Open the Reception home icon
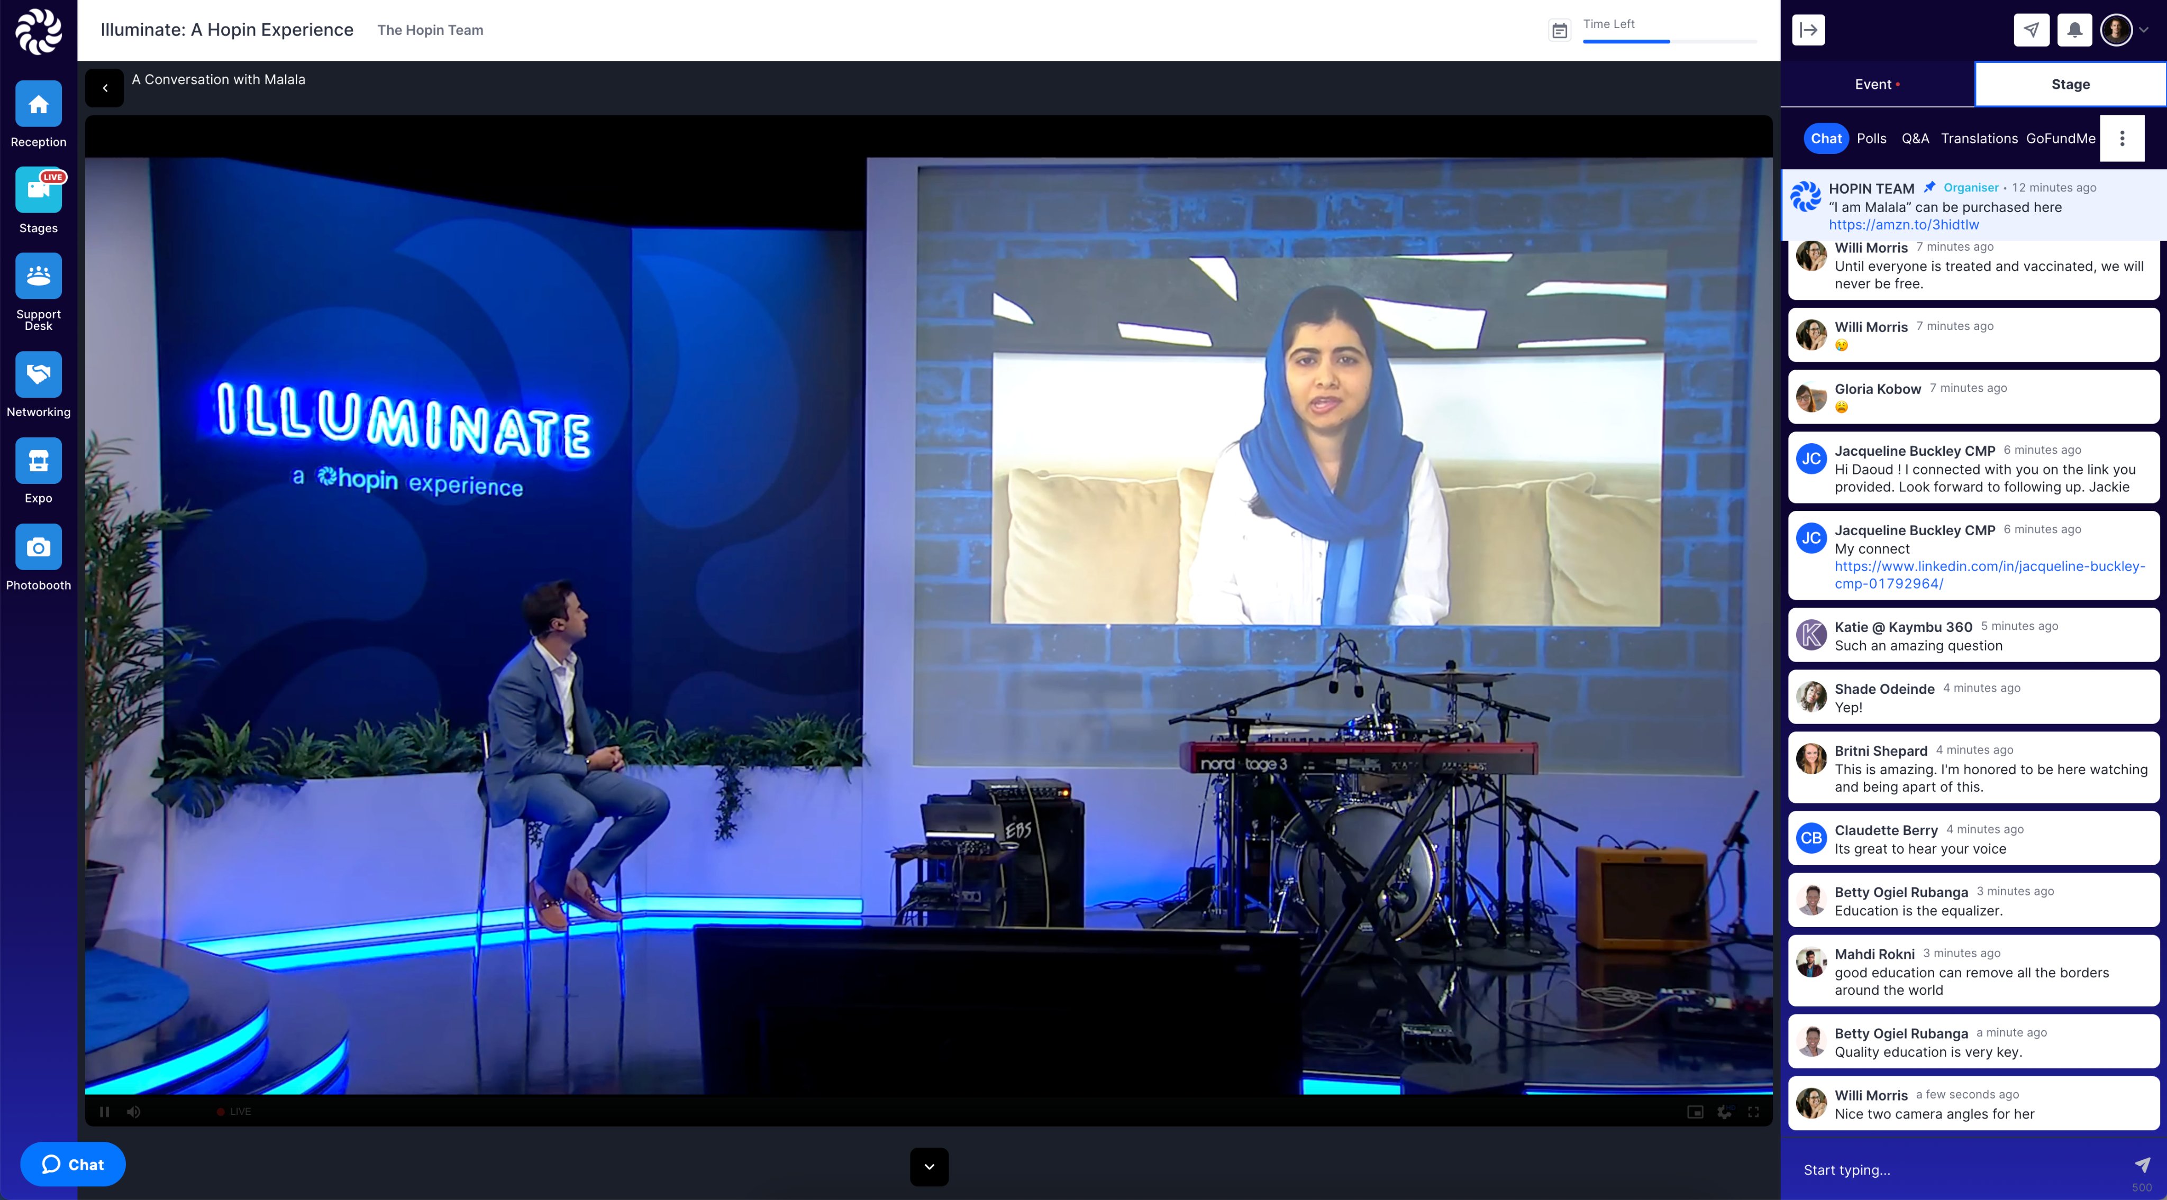 point(38,104)
